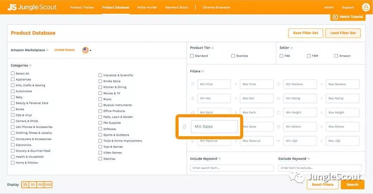The image size is (373, 194).
Task: Expand the marketplace dropdown arrow
Action: [x=91, y=50]
